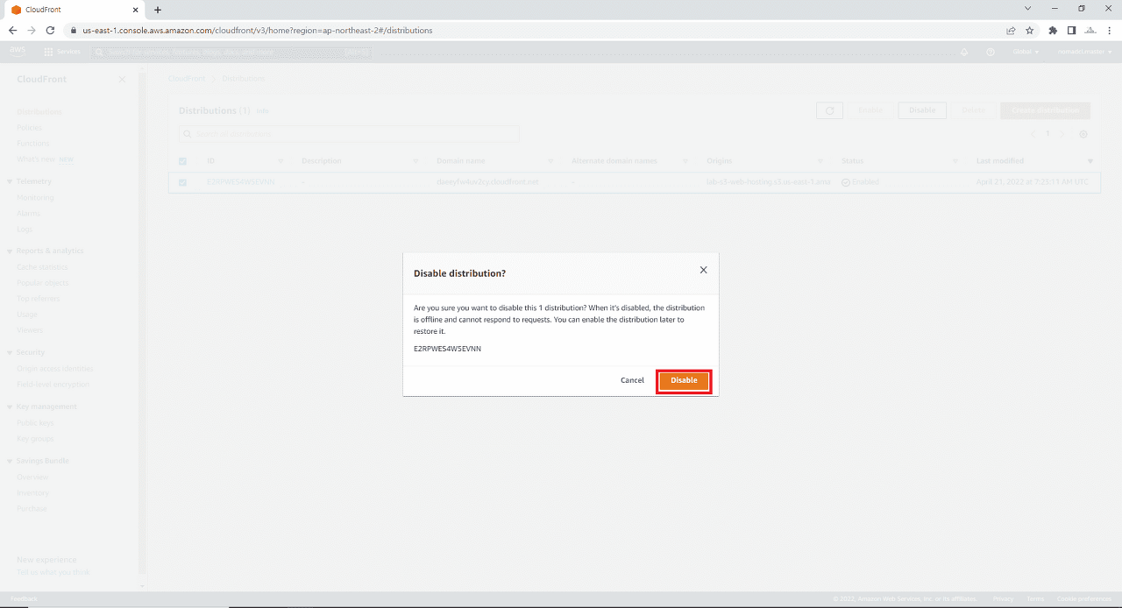The image size is (1122, 608).
Task: Toggle the select-all distributions checkbox
Action: tap(182, 161)
